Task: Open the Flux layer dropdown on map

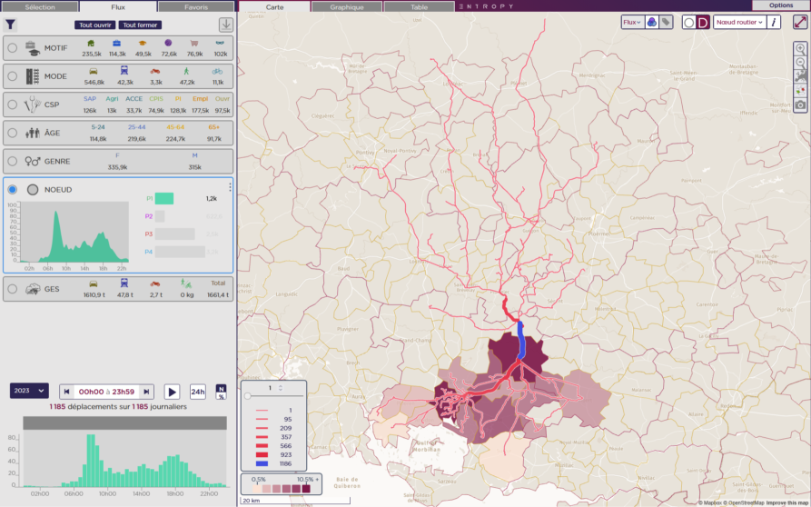Action: click(x=632, y=22)
